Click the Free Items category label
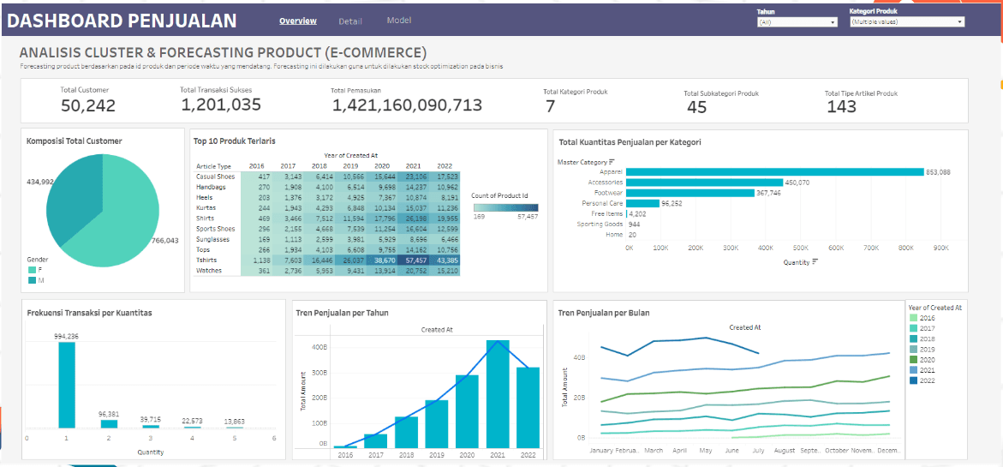The height and width of the screenshot is (467, 1003). click(x=608, y=213)
